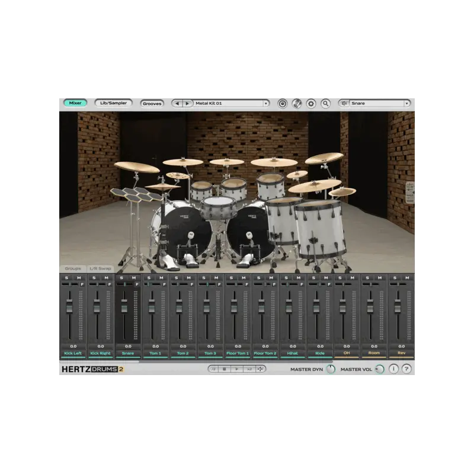Click the L/R Swap button

(x=100, y=268)
